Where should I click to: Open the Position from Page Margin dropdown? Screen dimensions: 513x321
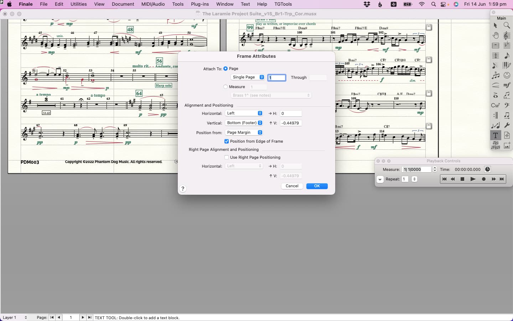(244, 132)
